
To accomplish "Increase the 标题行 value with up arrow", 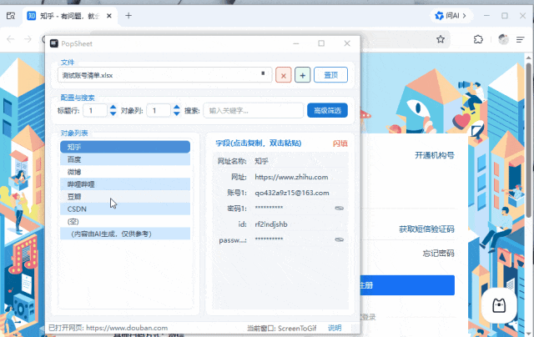I will 113,108.
